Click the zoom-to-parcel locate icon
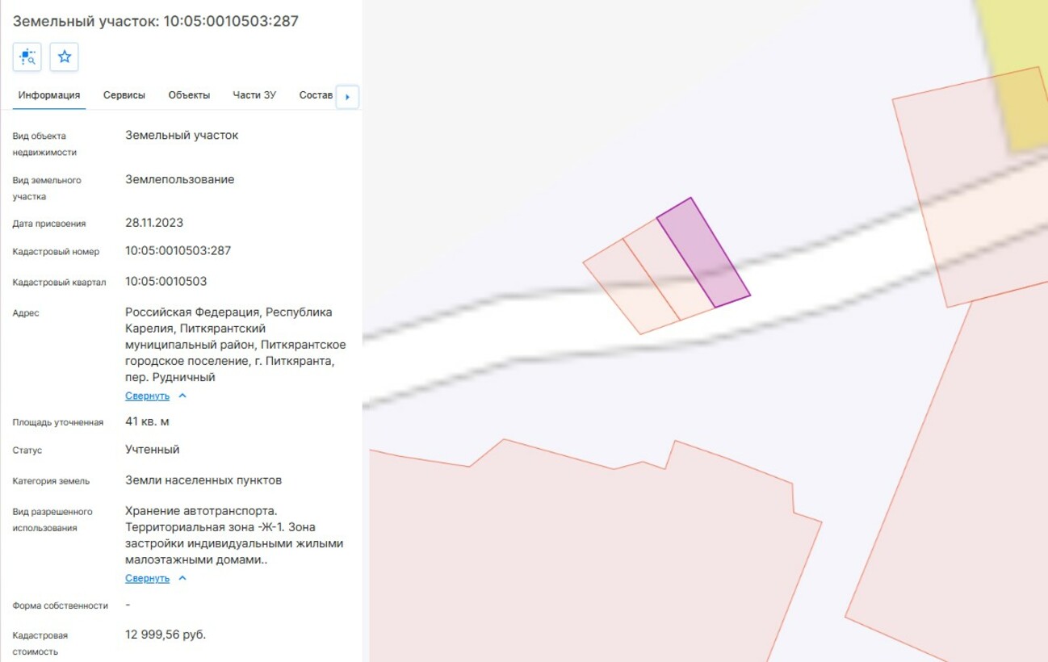 (x=27, y=57)
